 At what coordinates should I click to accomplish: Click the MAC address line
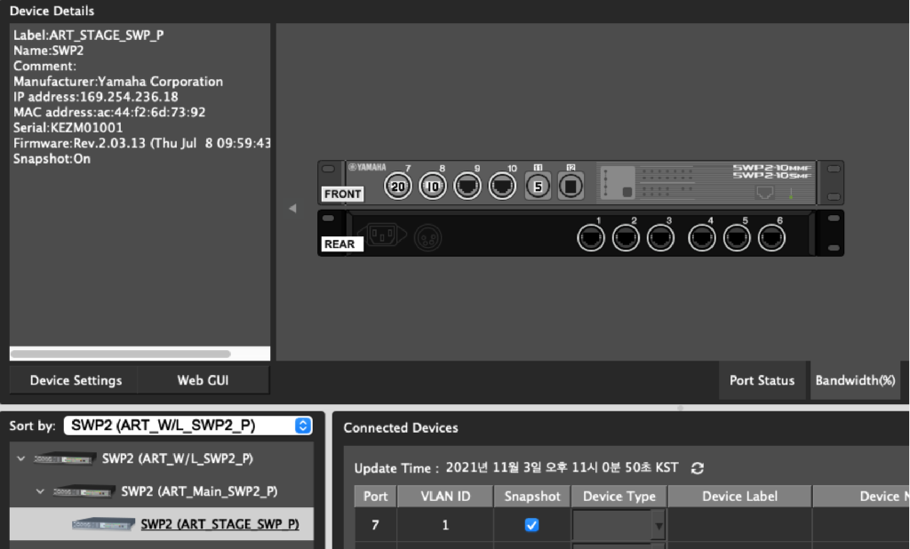(x=109, y=112)
